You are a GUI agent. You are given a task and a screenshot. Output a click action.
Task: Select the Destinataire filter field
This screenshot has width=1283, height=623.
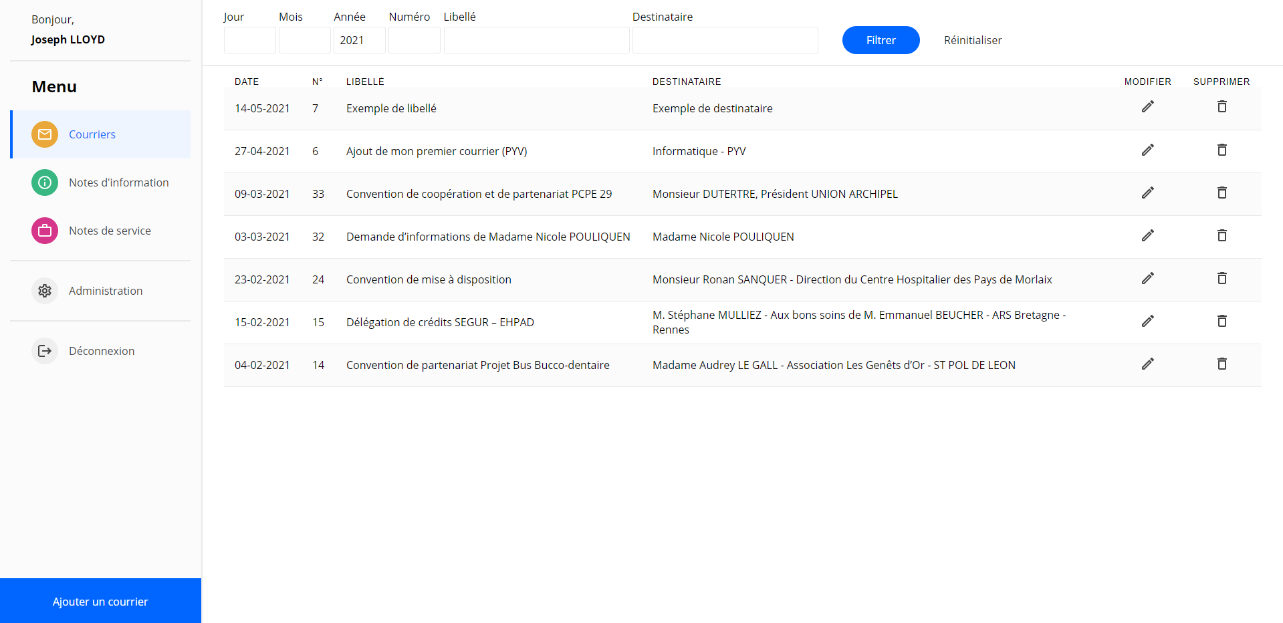(x=725, y=40)
